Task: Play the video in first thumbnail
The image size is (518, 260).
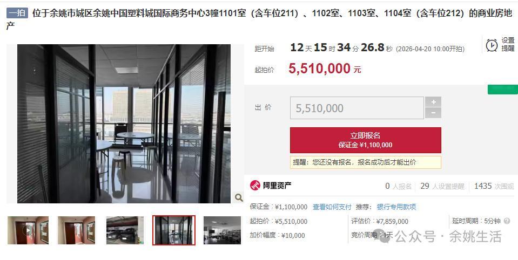Action: tap(28, 230)
